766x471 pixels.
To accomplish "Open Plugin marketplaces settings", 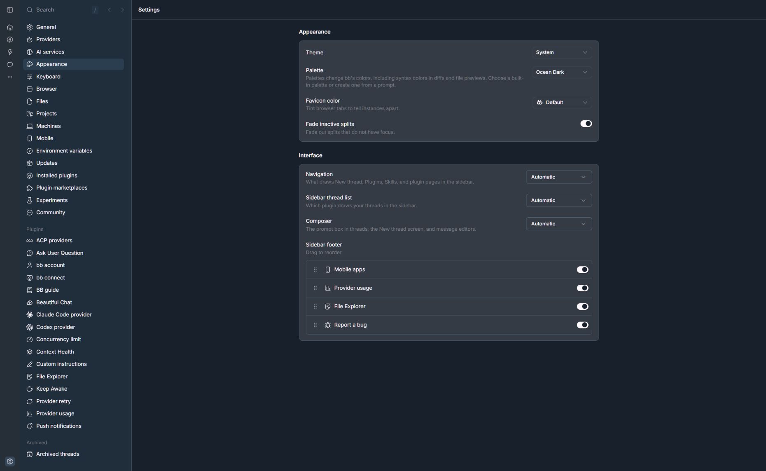I will pos(74,188).
